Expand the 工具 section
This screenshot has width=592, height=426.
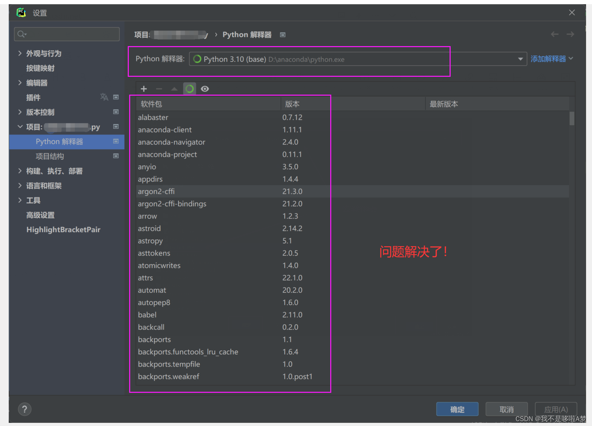20,200
